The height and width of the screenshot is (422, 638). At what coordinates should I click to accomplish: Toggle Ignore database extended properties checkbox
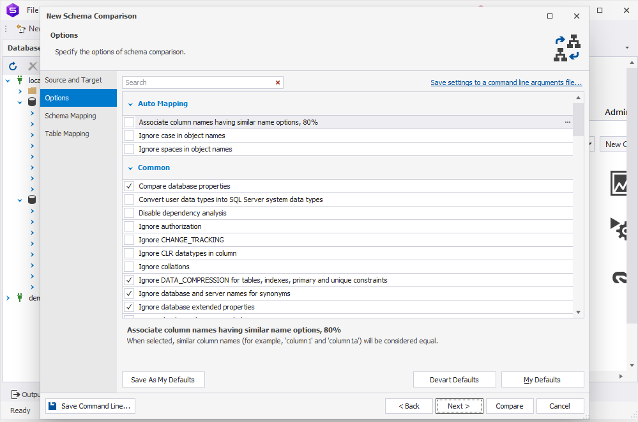click(x=129, y=307)
